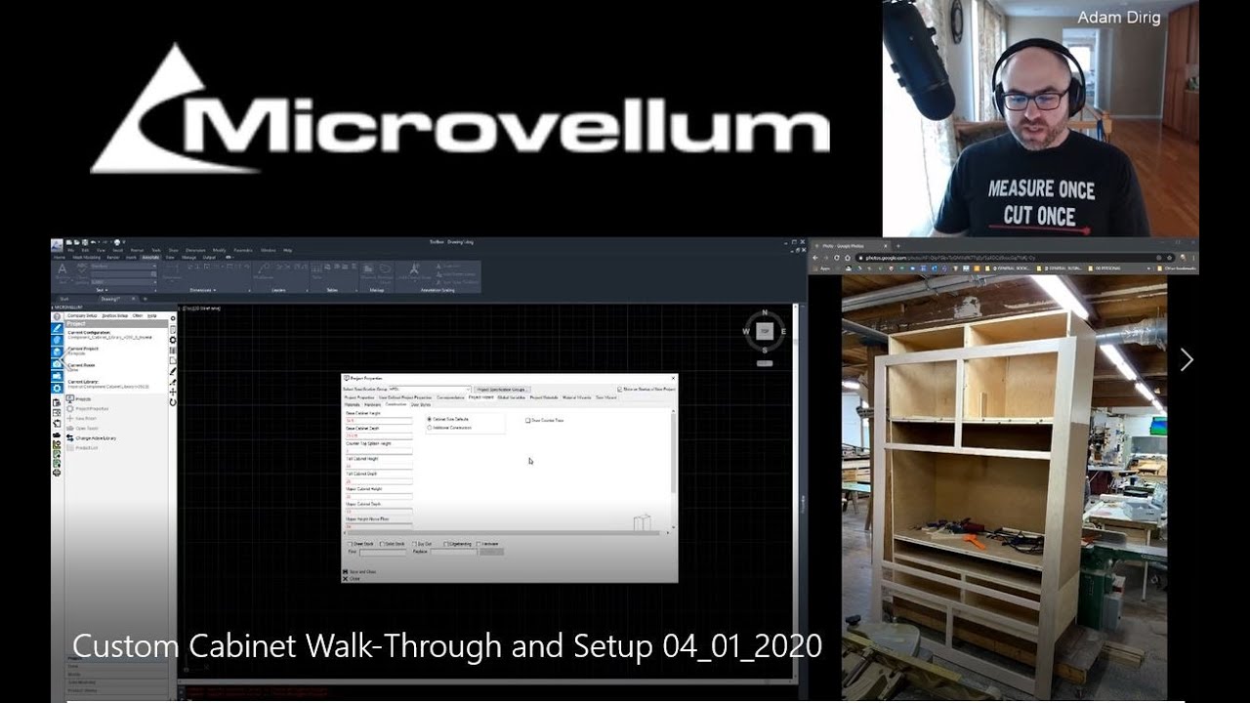Switch to the Annotate ribbon tab
The image size is (1250, 703).
tap(150, 258)
